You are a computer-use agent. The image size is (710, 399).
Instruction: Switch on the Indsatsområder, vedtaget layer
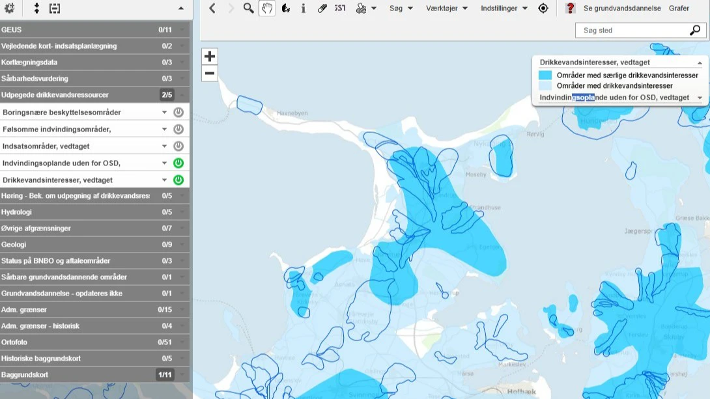(x=178, y=146)
